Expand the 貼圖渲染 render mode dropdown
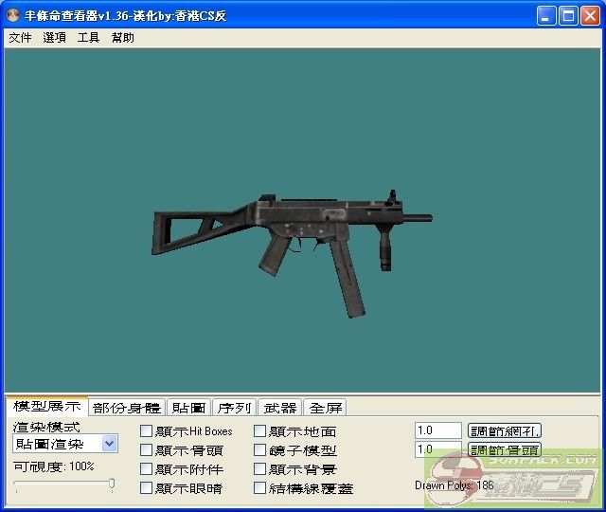This screenshot has width=606, height=512. click(110, 444)
